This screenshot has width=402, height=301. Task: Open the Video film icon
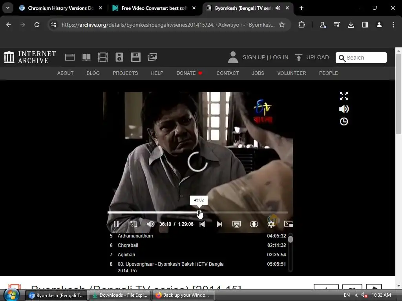tap(103, 57)
